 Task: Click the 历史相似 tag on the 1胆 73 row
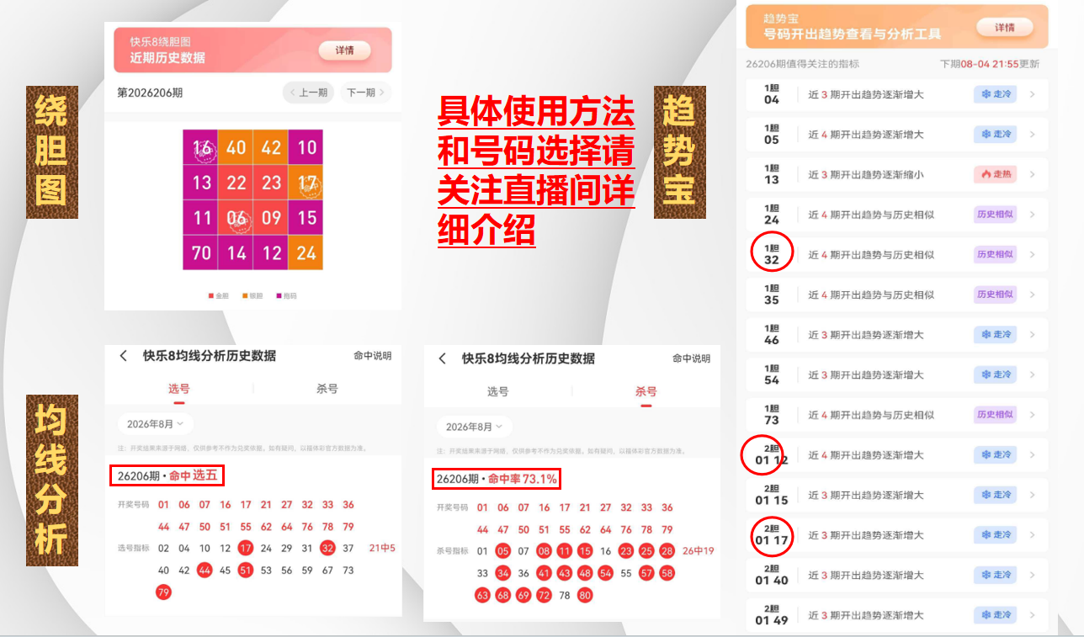(995, 415)
